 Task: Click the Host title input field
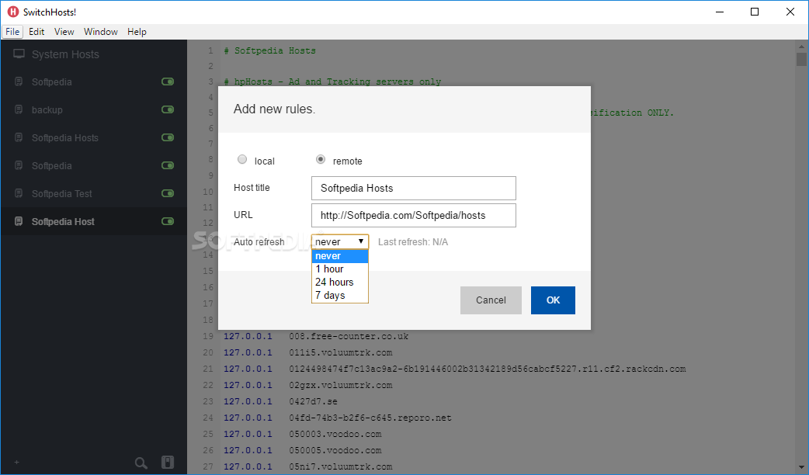point(413,189)
